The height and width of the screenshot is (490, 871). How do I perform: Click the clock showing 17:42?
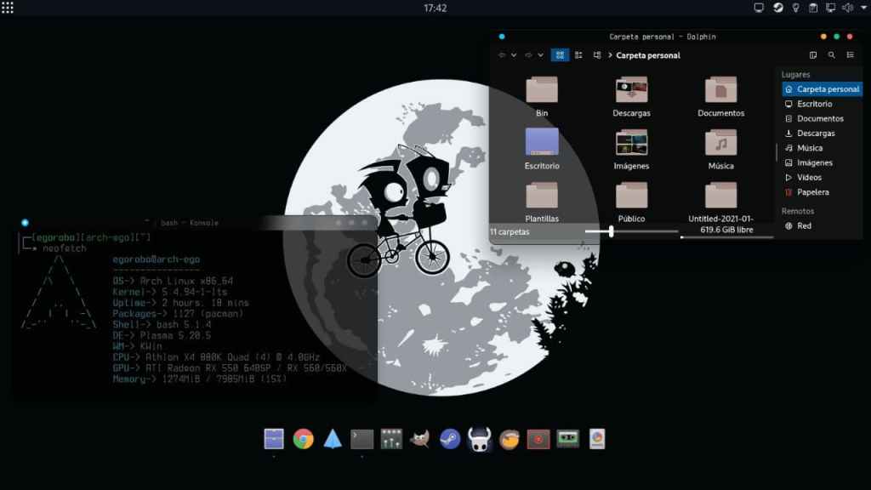click(x=435, y=8)
